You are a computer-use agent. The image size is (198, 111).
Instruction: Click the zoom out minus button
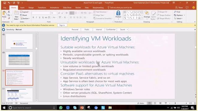[x=170, y=103]
